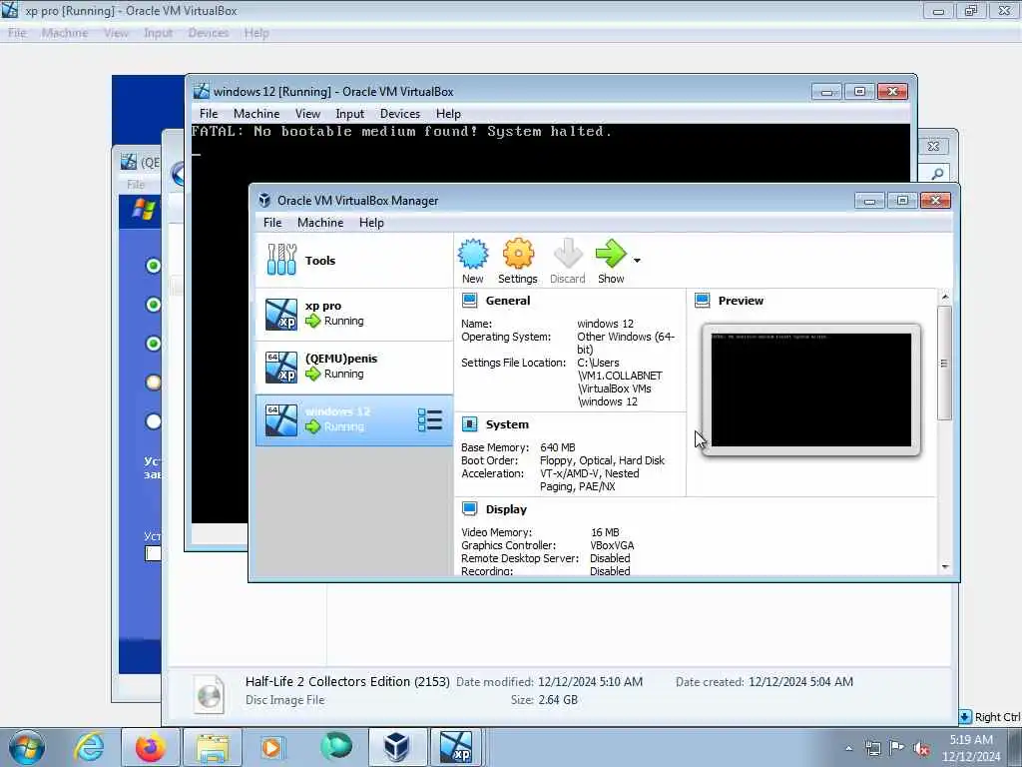Viewport: 1022px width, 767px height.
Task: Select the windows 12 VM entry
Action: [354, 420]
